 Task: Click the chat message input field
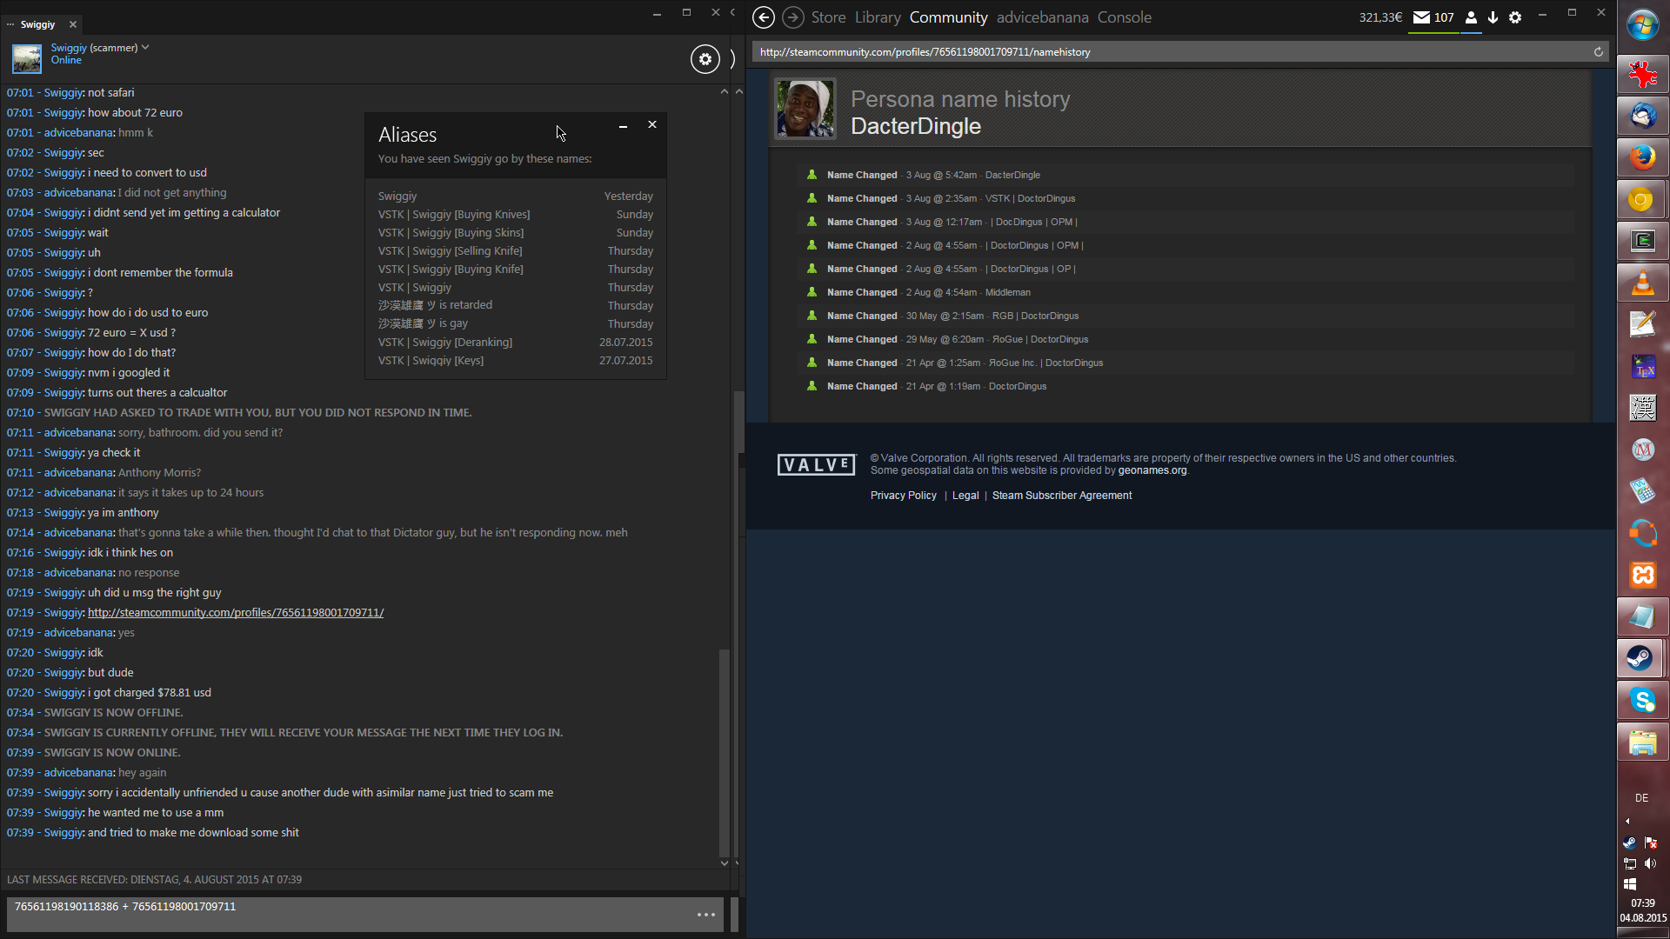pyautogui.click(x=348, y=913)
